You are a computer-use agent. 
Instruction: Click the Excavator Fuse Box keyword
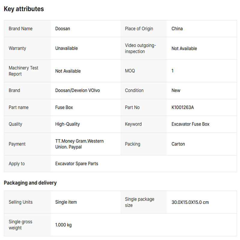[x=190, y=124]
